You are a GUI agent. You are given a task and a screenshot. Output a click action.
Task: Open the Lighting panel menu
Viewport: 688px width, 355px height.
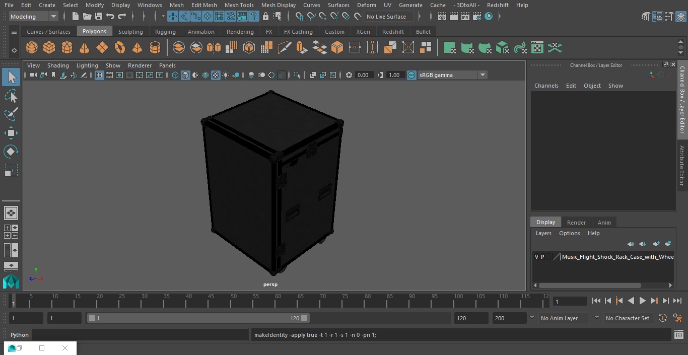click(x=87, y=65)
